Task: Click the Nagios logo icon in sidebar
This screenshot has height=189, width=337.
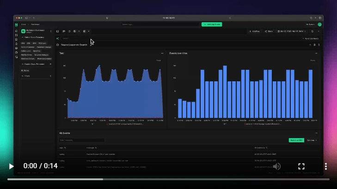Action: click(x=16, y=24)
